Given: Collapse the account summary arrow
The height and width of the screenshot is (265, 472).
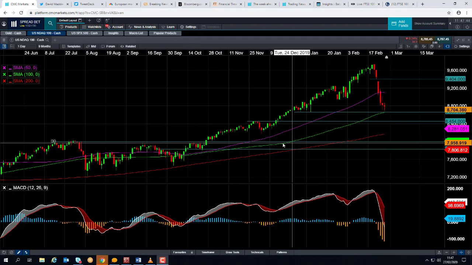Looking at the screenshot, I should [450, 24].
